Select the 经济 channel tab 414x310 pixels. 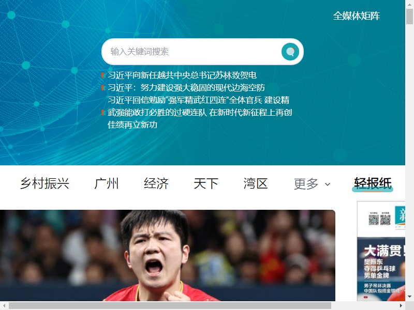(x=156, y=183)
